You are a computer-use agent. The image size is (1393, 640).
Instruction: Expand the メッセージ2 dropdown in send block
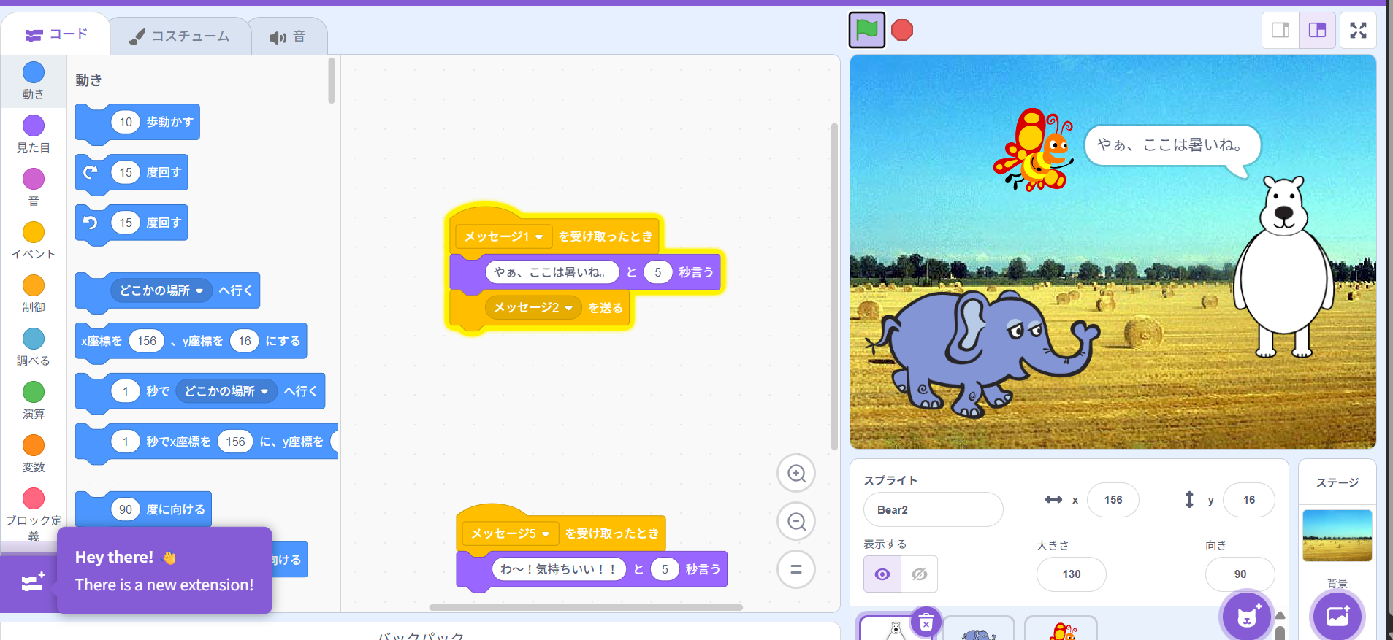[568, 308]
